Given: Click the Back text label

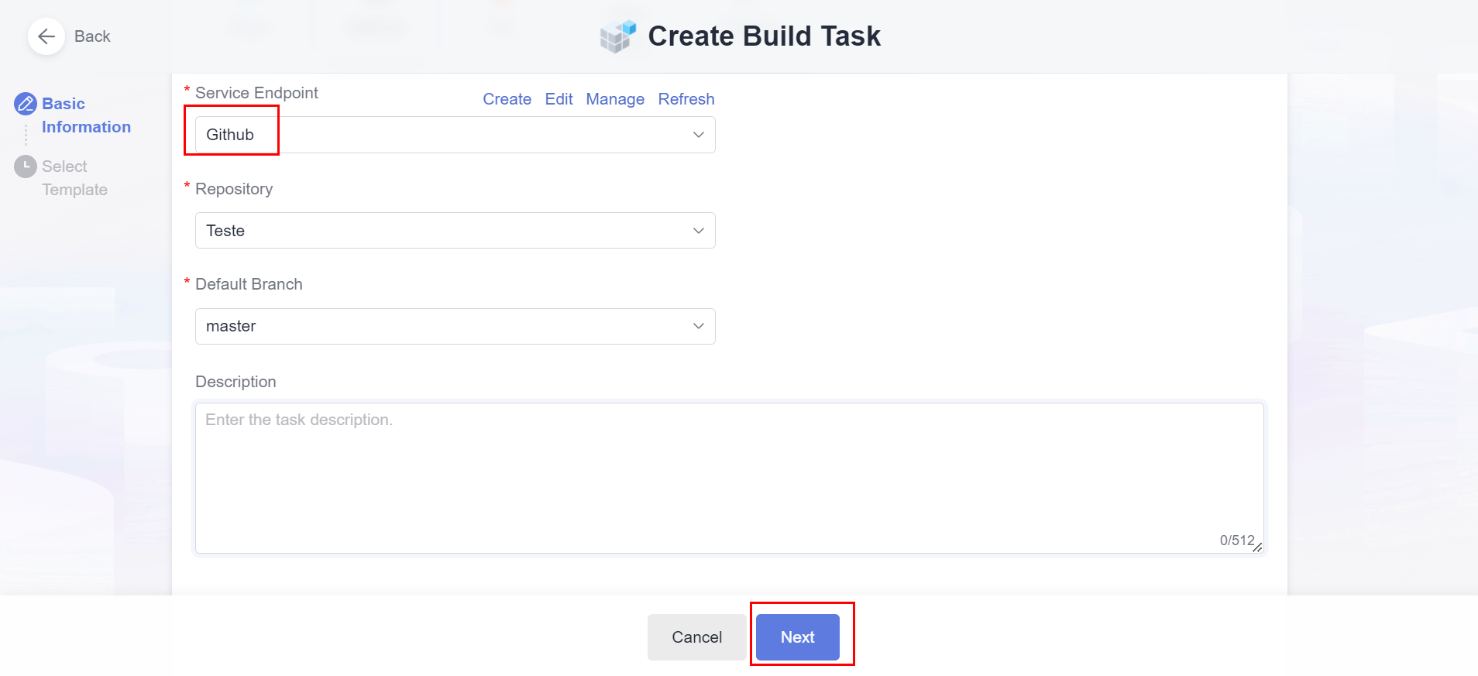Looking at the screenshot, I should (92, 36).
